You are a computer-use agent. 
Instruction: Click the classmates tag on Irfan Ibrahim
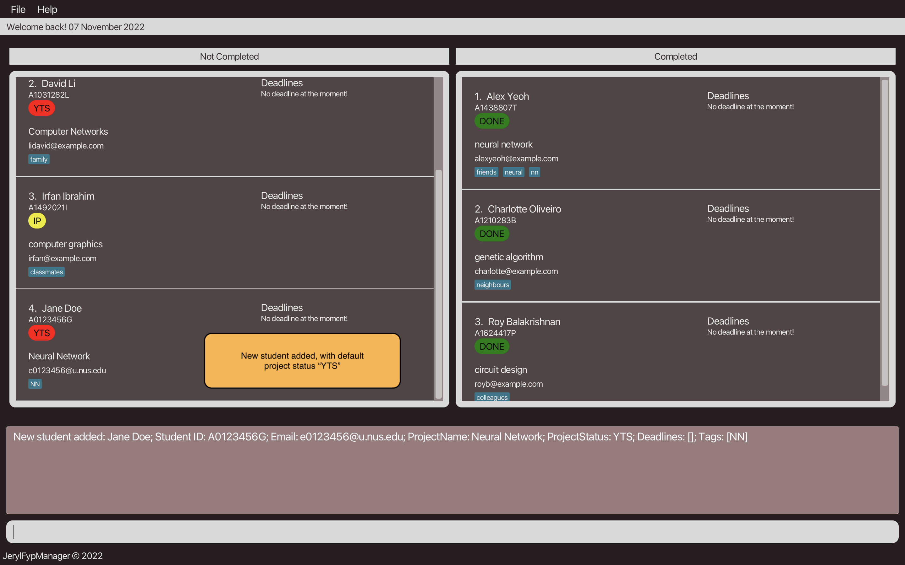point(47,272)
